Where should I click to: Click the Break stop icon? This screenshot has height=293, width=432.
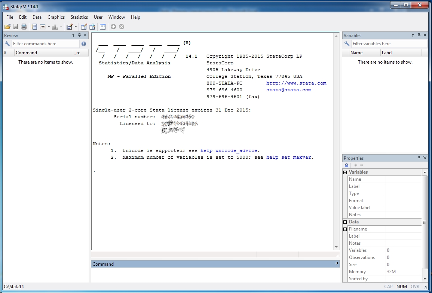click(122, 27)
